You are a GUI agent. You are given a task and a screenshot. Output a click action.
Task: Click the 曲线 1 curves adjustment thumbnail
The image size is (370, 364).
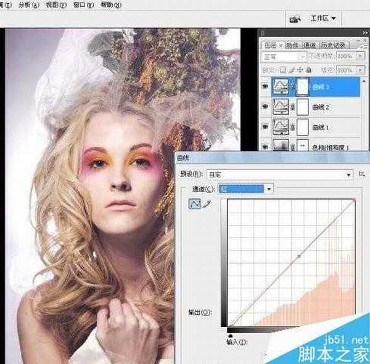point(281,127)
